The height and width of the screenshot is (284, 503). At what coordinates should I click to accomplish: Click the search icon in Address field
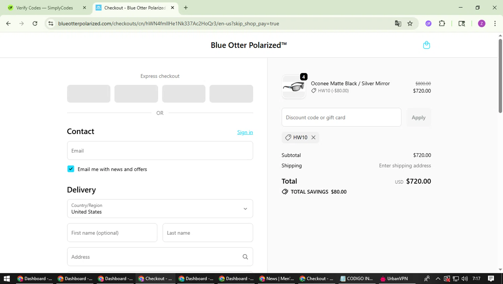click(245, 257)
